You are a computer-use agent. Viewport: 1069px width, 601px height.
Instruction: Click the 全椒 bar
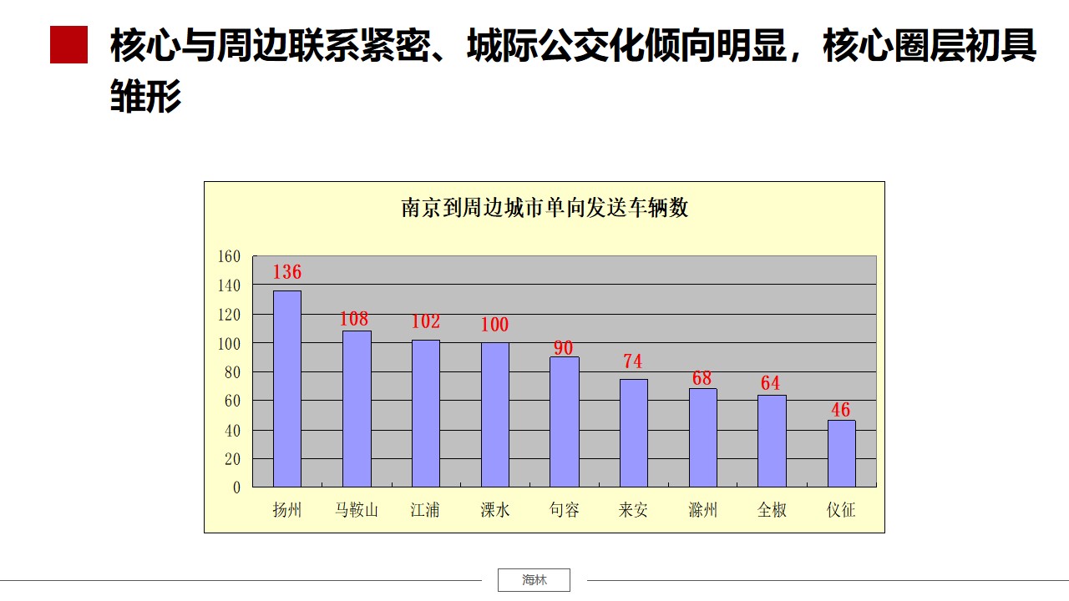tap(772, 441)
